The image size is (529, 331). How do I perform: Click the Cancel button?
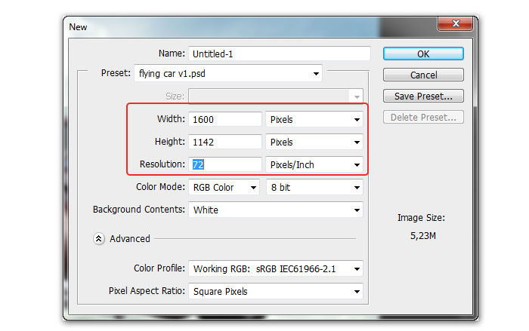(x=423, y=75)
